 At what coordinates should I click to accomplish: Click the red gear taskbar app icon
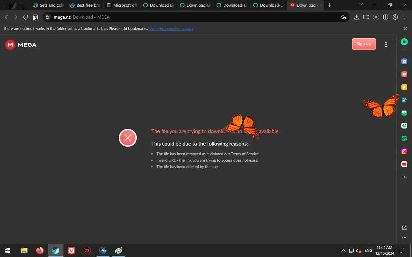pyautogui.click(x=87, y=251)
